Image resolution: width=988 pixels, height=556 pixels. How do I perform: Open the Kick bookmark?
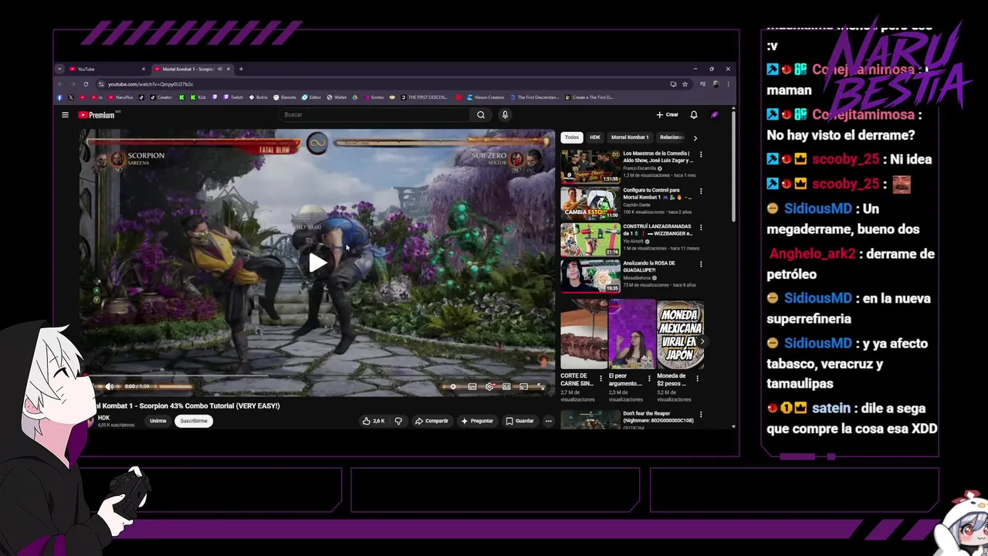point(198,97)
